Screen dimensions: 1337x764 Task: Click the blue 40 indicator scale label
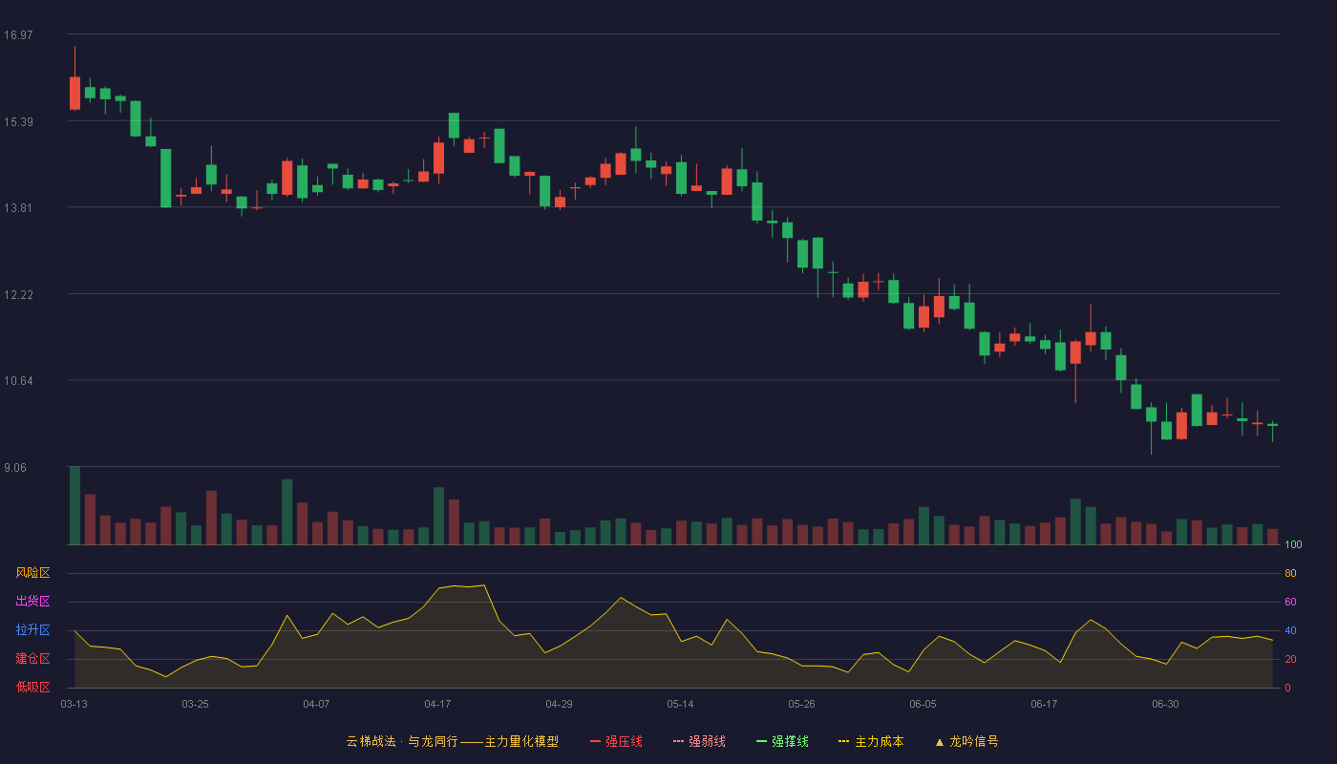click(x=1290, y=630)
